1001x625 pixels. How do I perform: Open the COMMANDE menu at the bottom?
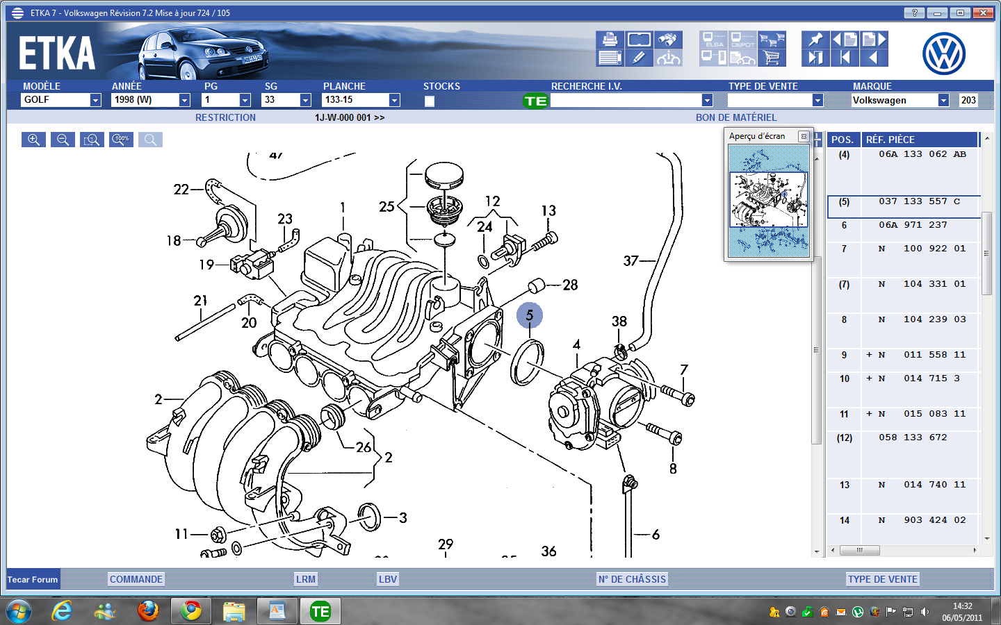136,578
